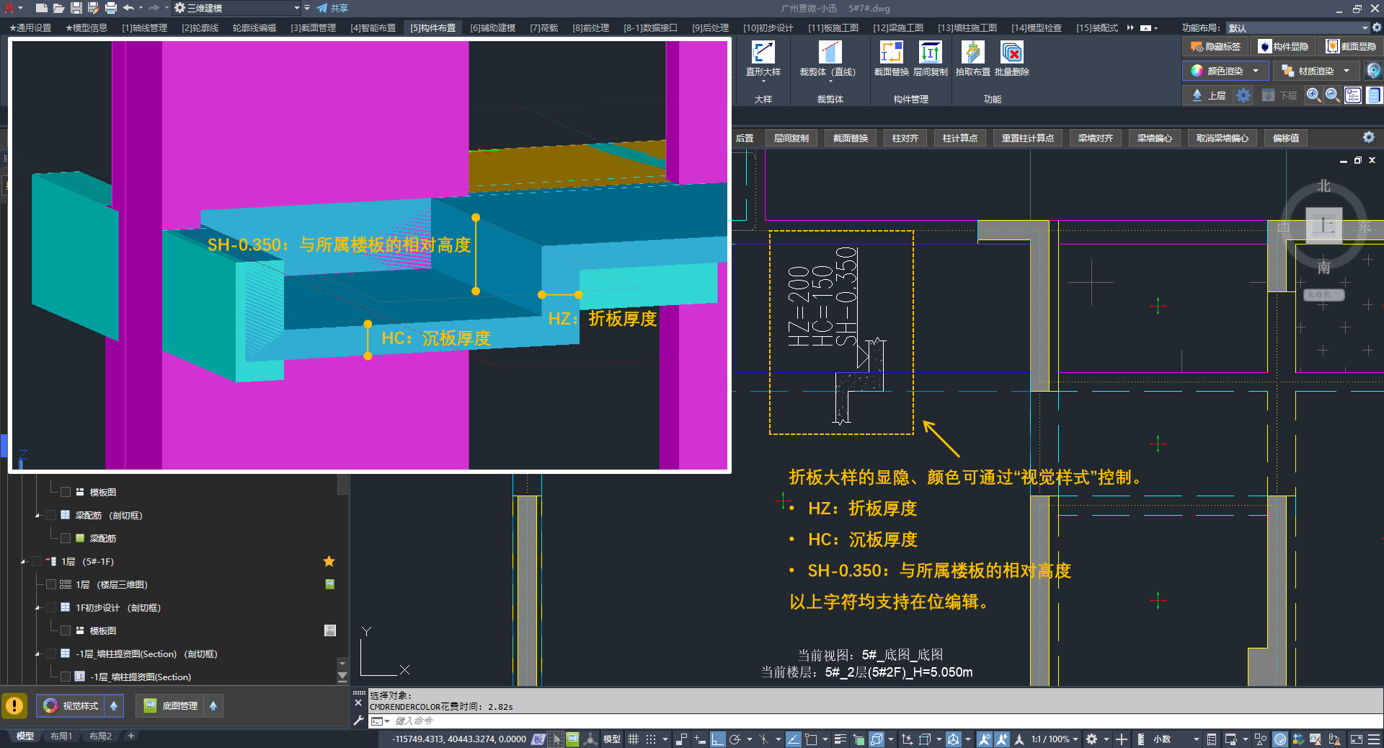
Task: Click the zoom in magnifier icon
Action: (1313, 95)
